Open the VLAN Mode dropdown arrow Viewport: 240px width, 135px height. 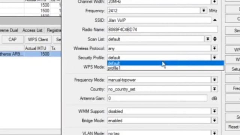pyautogui.click(x=214, y=133)
